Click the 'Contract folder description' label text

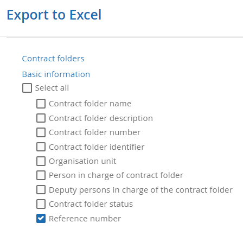[101, 118]
